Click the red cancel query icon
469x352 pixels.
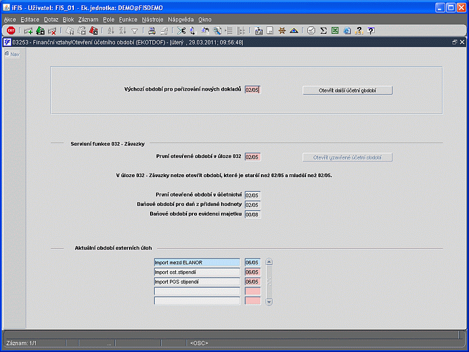94,30
